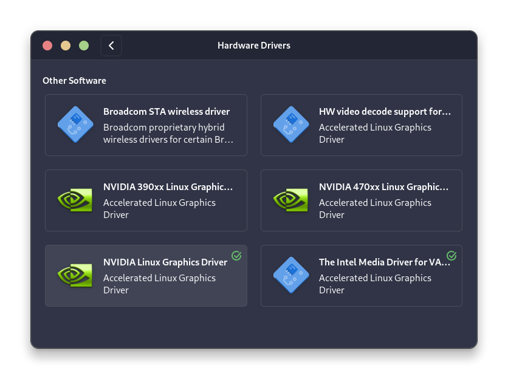Image resolution: width=508 pixels, height=379 pixels.
Task: Click the HW video decode support chip icon
Action: point(291,125)
